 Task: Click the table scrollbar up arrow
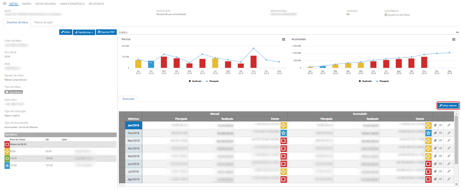(x=456, y=113)
